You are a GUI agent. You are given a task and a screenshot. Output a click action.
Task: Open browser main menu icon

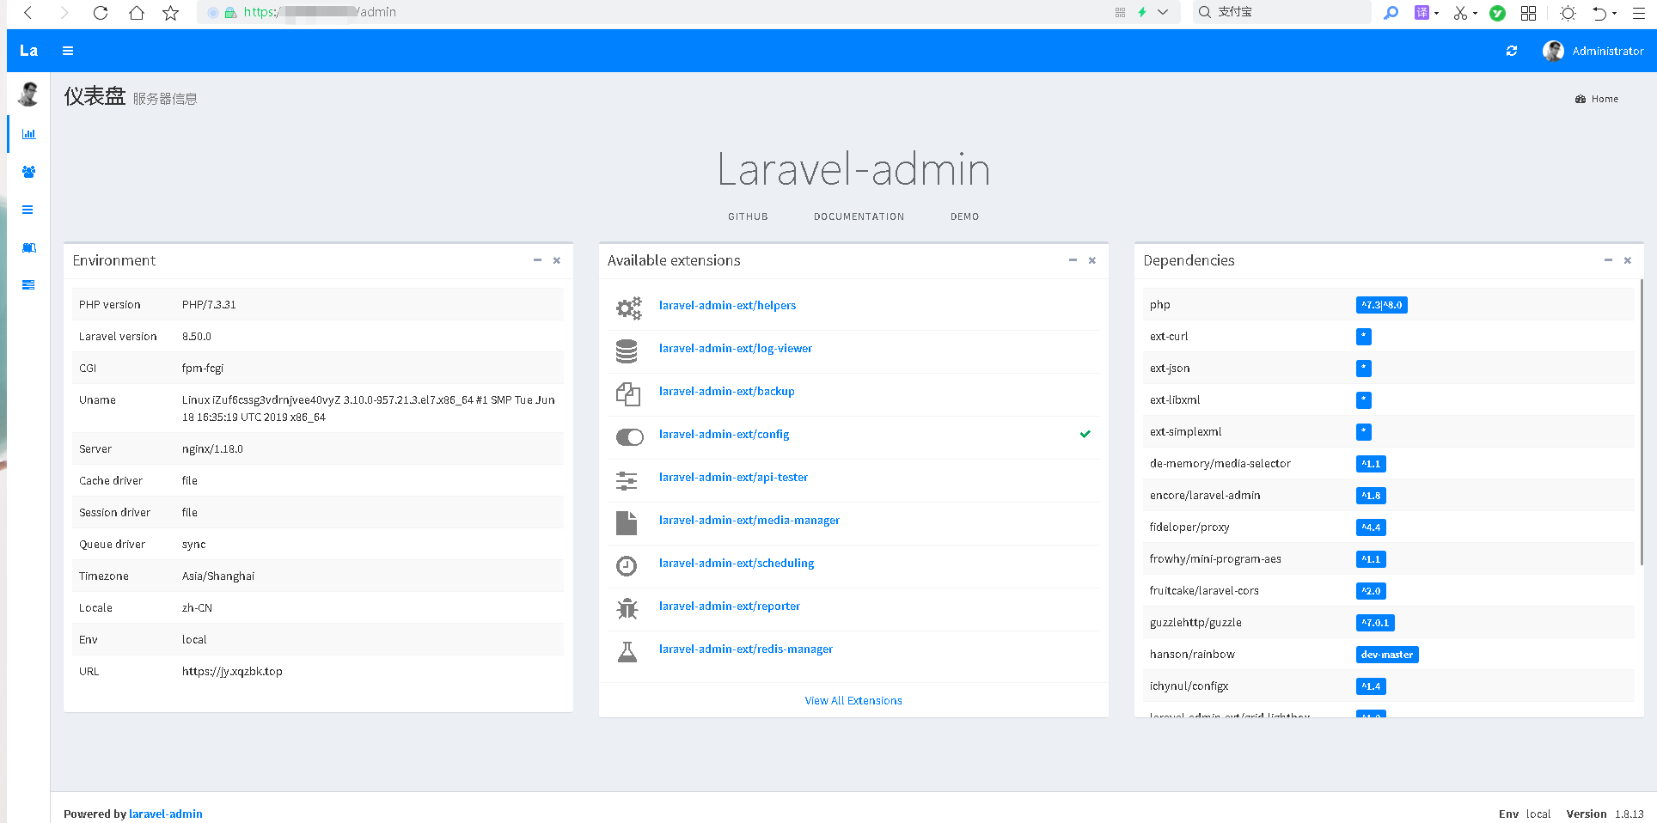click(x=1639, y=12)
